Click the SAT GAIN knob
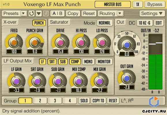The width and height of the screenshot is (167, 115). click(x=37, y=81)
